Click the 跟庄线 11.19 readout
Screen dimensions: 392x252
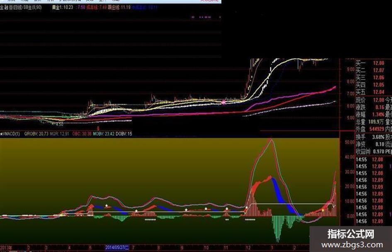click(119, 7)
